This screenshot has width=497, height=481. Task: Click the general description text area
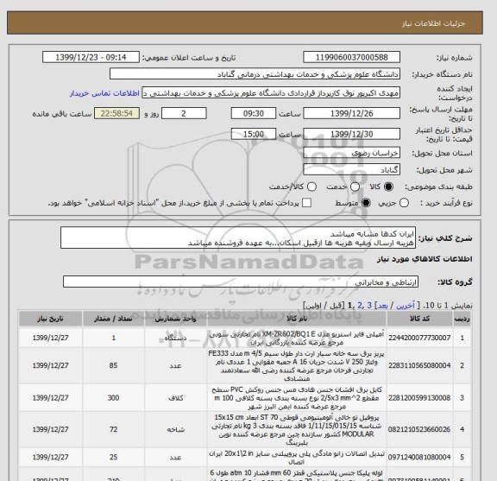[x=238, y=237]
